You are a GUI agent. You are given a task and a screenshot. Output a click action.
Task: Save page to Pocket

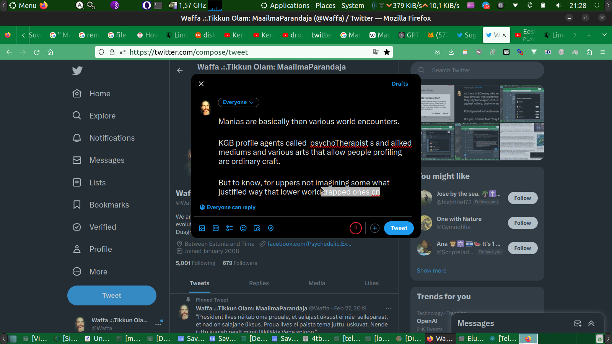click(438, 52)
